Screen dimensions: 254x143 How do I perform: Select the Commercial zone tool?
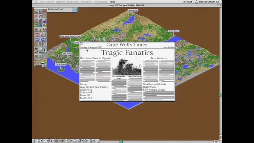pyautogui.click(x=40, y=25)
